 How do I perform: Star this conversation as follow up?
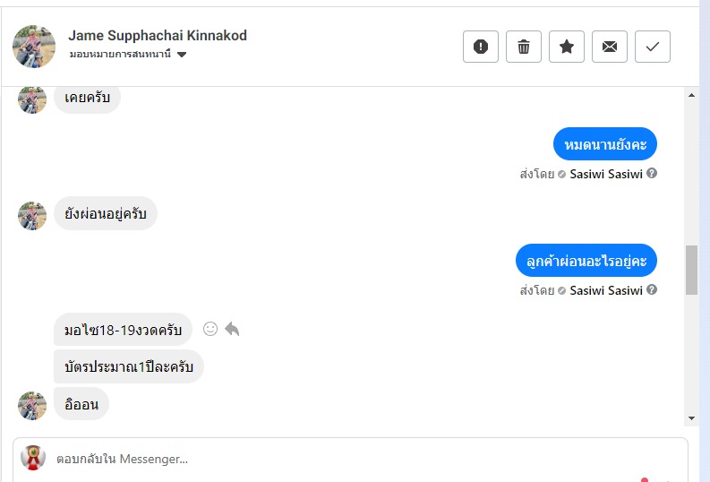[567, 47]
